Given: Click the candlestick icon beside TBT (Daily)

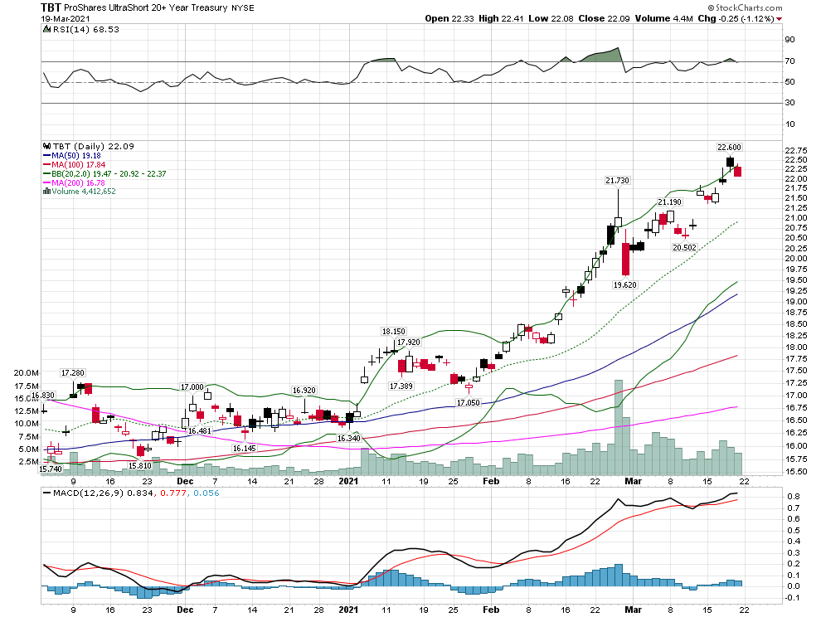Looking at the screenshot, I should (x=47, y=147).
